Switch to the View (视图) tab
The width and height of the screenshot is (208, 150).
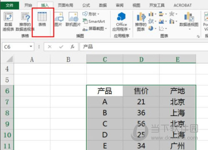(x=136, y=5)
